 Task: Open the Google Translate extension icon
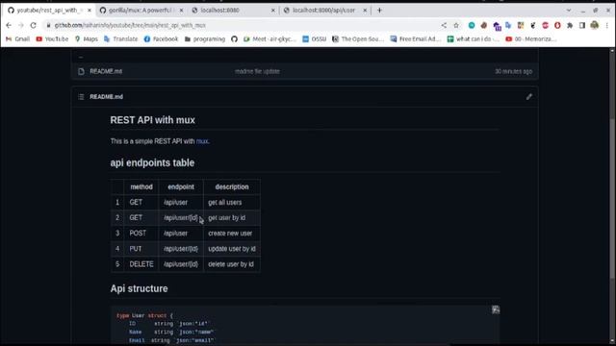click(x=508, y=25)
